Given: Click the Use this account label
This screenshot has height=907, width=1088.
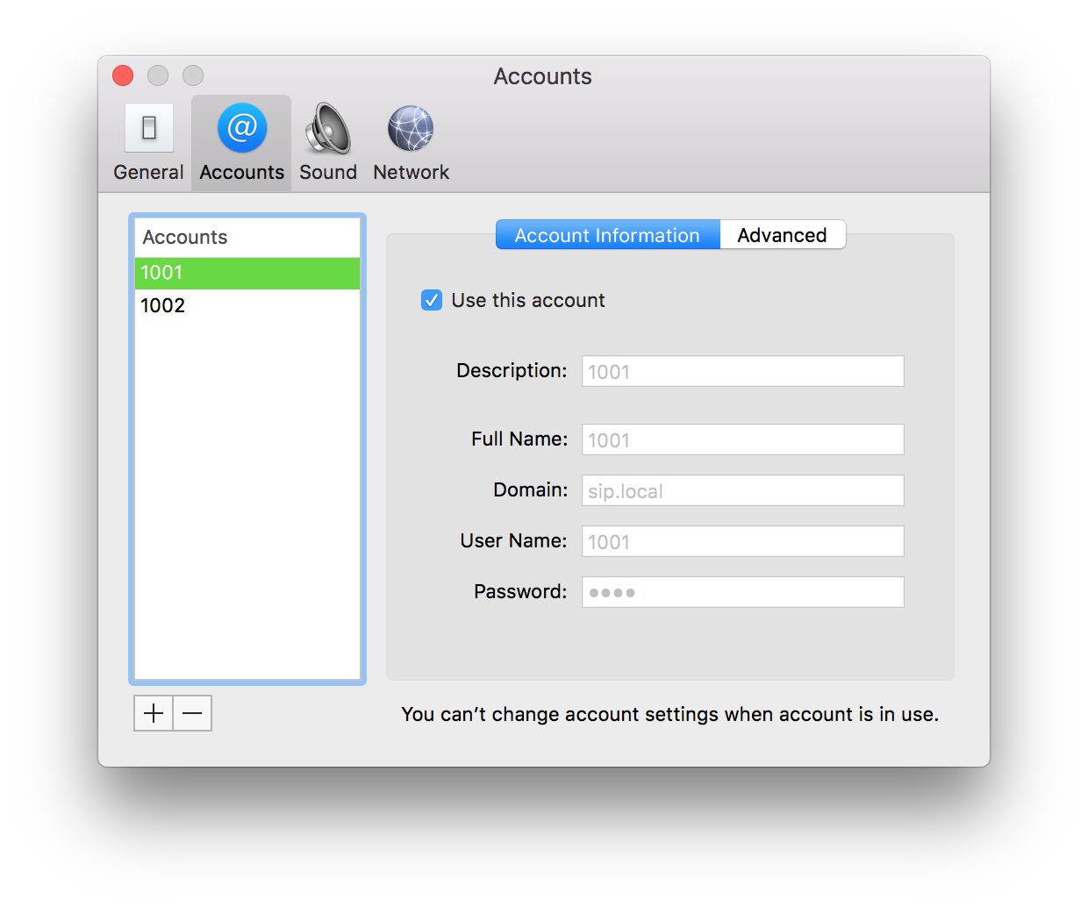Looking at the screenshot, I should coord(528,300).
